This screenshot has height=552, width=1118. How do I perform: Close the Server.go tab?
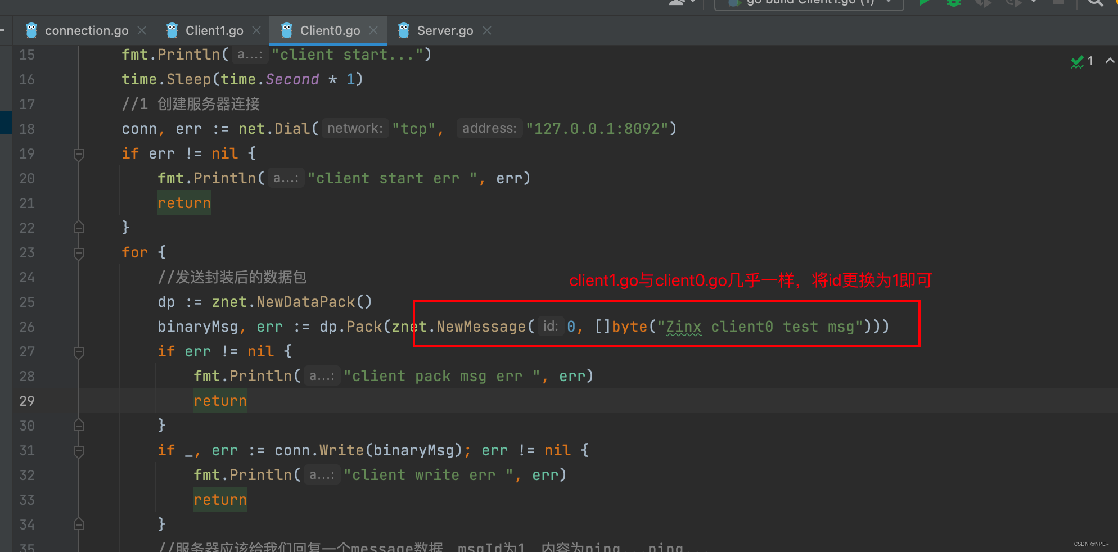(487, 30)
